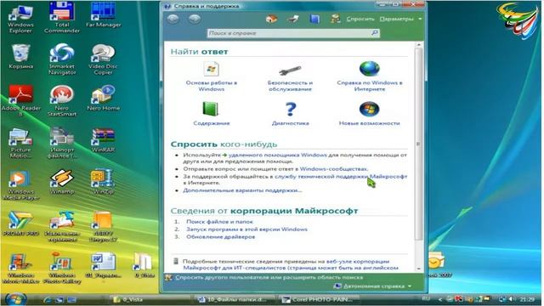Click the Windows Start orb
544x306 pixels.
pyautogui.click(x=15, y=299)
